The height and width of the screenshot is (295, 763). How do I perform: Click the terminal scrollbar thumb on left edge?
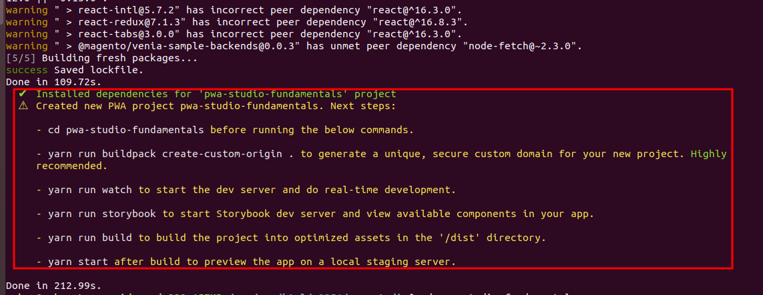pos(1,12)
